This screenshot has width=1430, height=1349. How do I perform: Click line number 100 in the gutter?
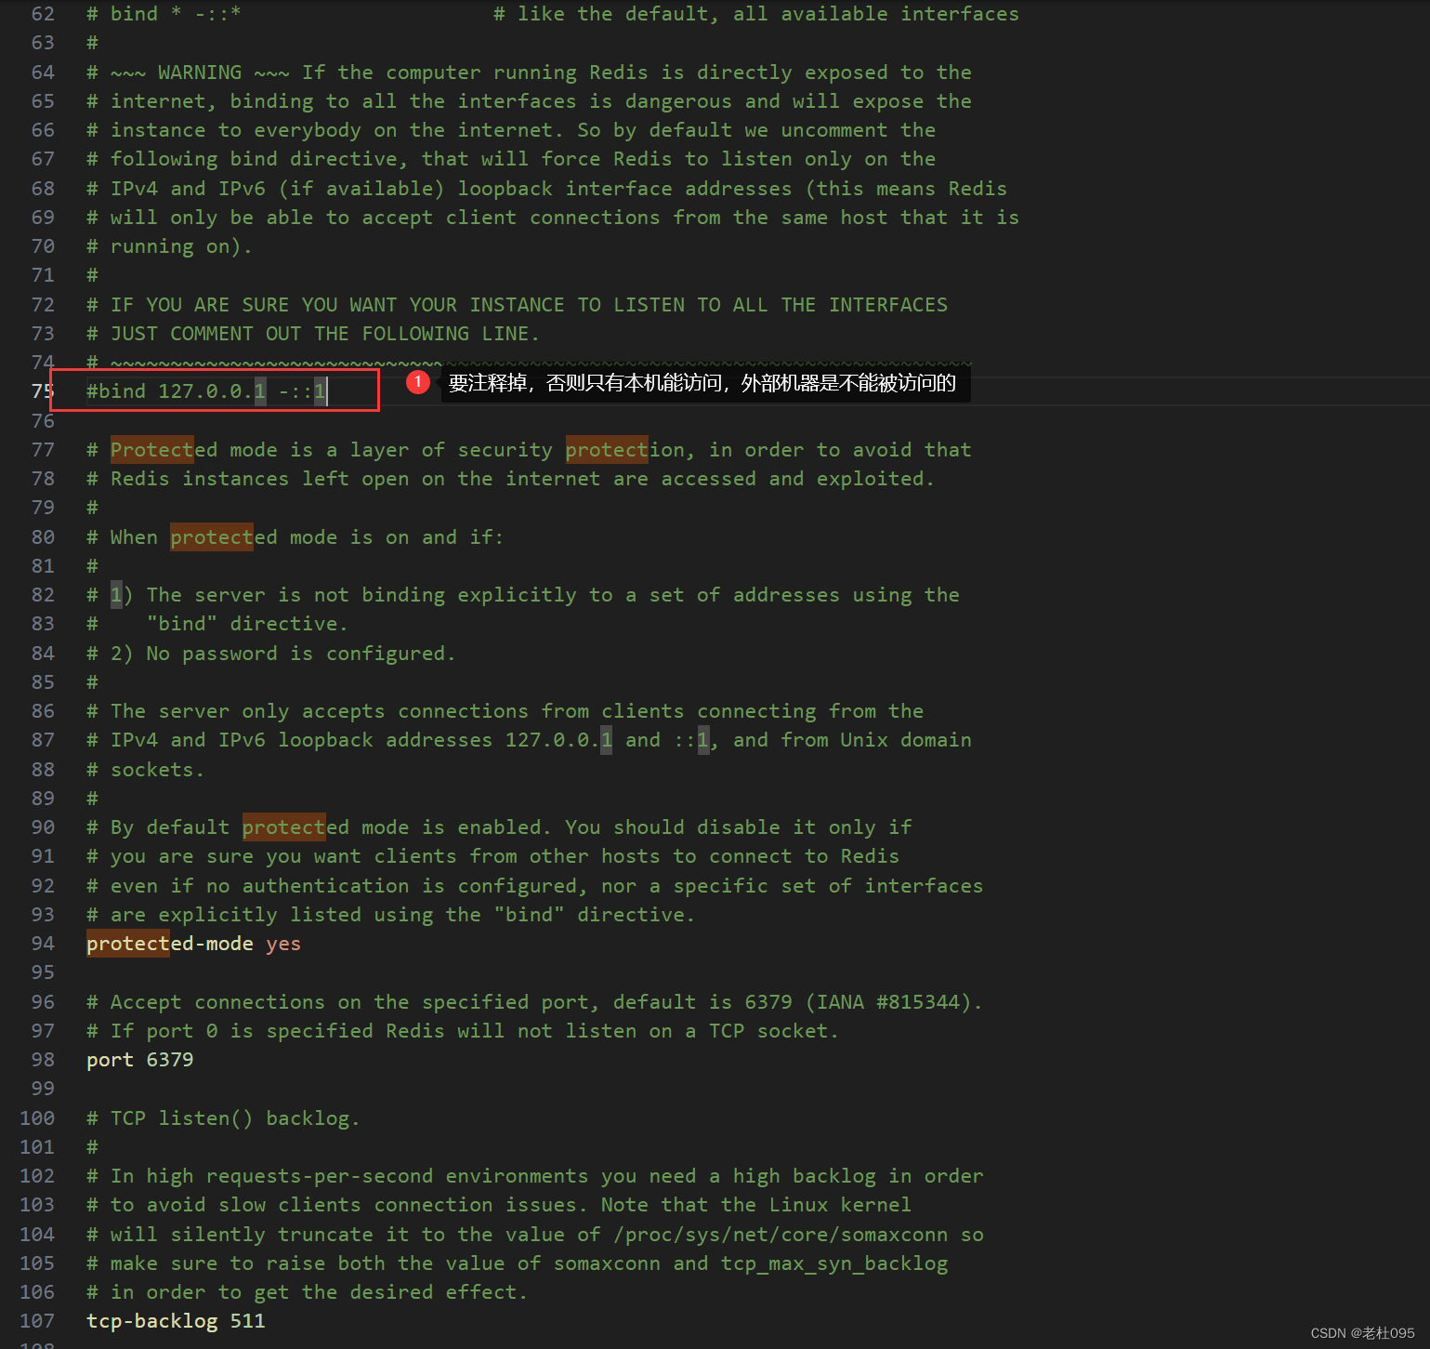tap(37, 1118)
